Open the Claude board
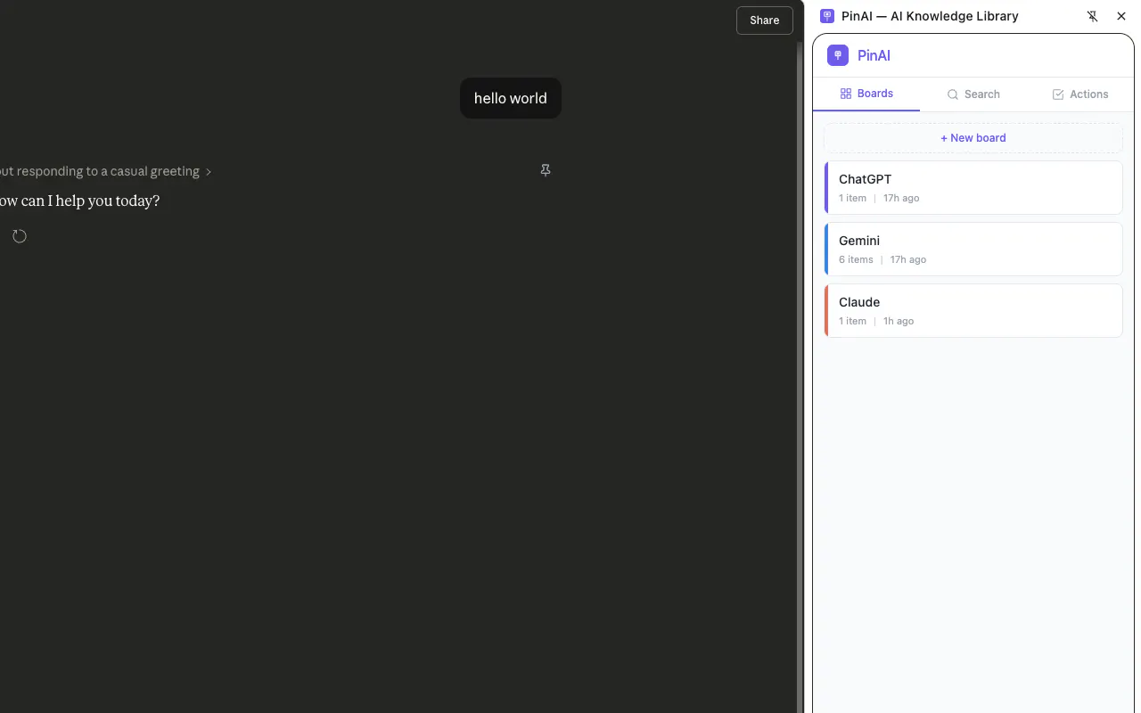The width and height of the screenshot is (1141, 713). [973, 310]
